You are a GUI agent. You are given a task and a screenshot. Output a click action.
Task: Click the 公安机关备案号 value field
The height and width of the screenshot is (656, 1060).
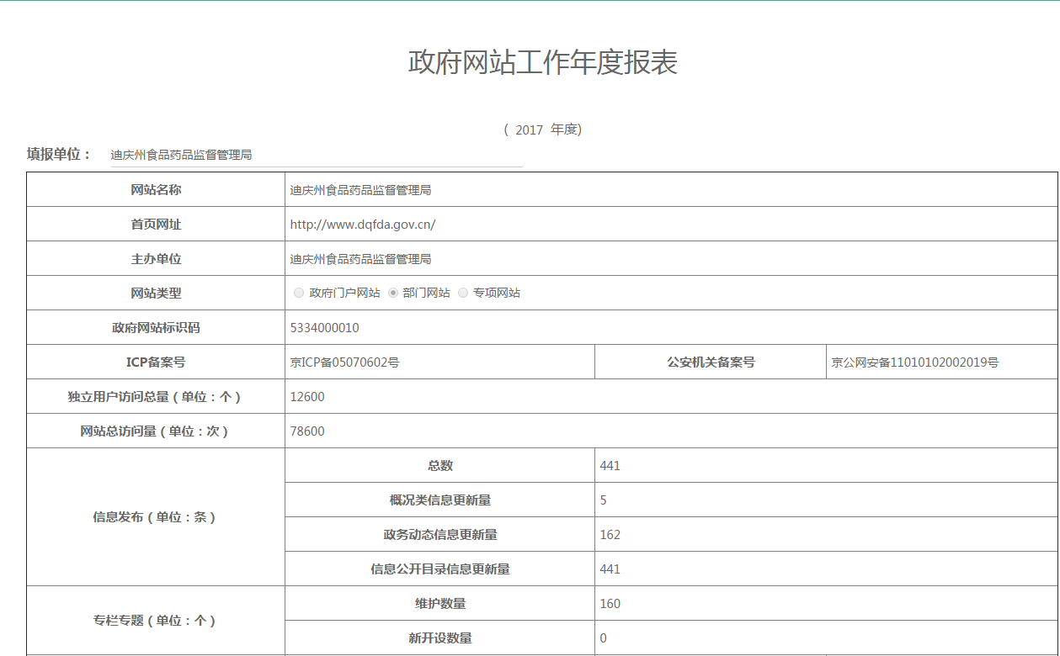[915, 362]
